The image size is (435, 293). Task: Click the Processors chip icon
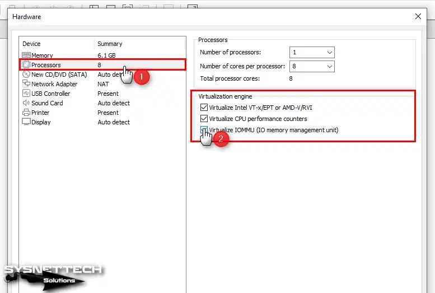coord(26,65)
